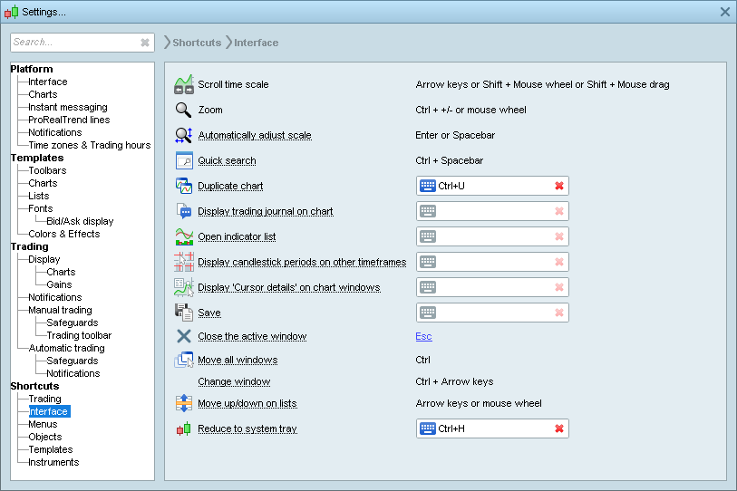This screenshot has height=491, width=737.
Task: Click the Esc shortcut link
Action: pyautogui.click(x=423, y=336)
